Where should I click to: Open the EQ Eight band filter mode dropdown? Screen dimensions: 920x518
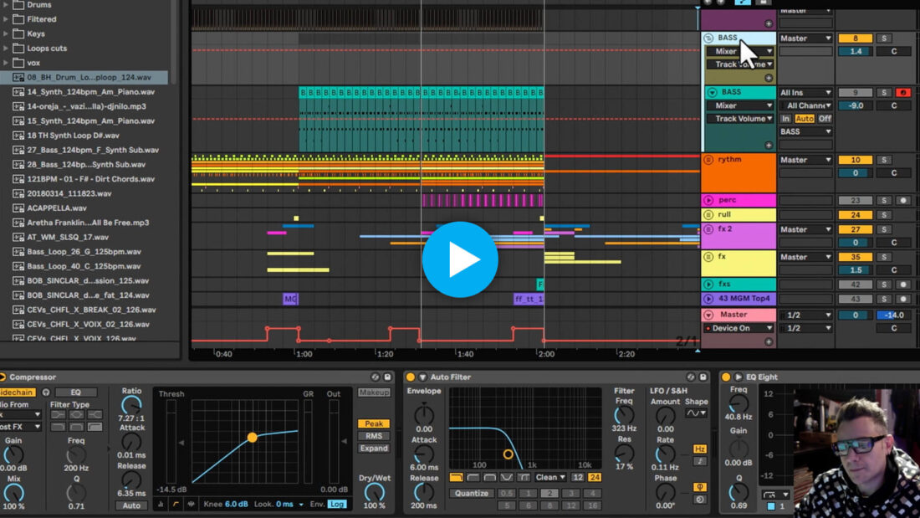(775, 495)
